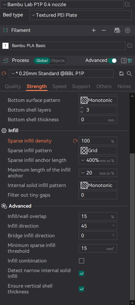Edit the Bambu PLA Basic filament preset
Screen dimensions: 135x305
(x=130, y=46)
